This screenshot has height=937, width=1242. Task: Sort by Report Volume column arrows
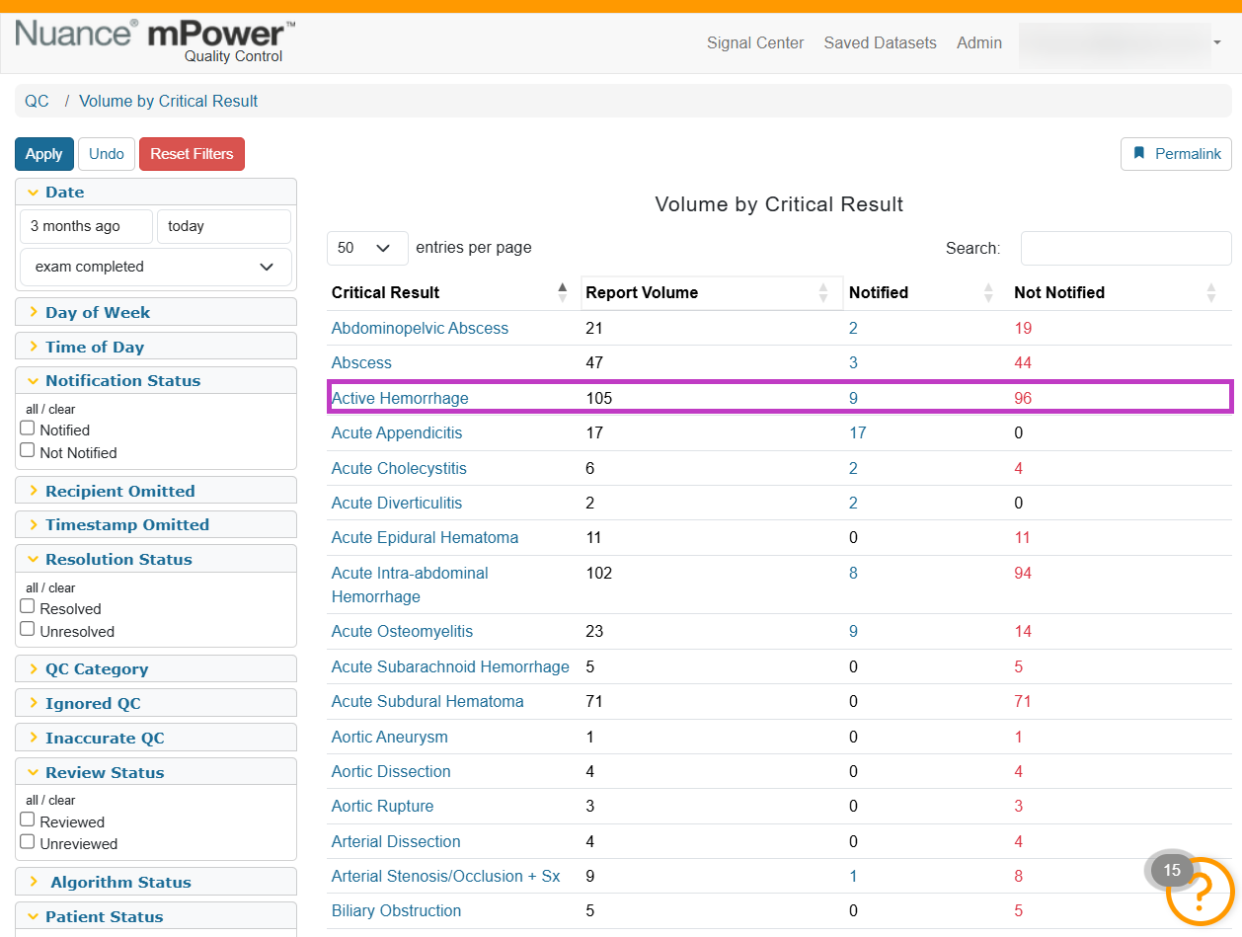[823, 292]
